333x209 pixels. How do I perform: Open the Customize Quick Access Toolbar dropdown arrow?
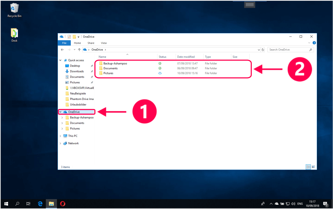79,37
